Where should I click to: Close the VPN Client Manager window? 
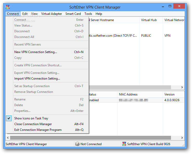tap(179, 6)
